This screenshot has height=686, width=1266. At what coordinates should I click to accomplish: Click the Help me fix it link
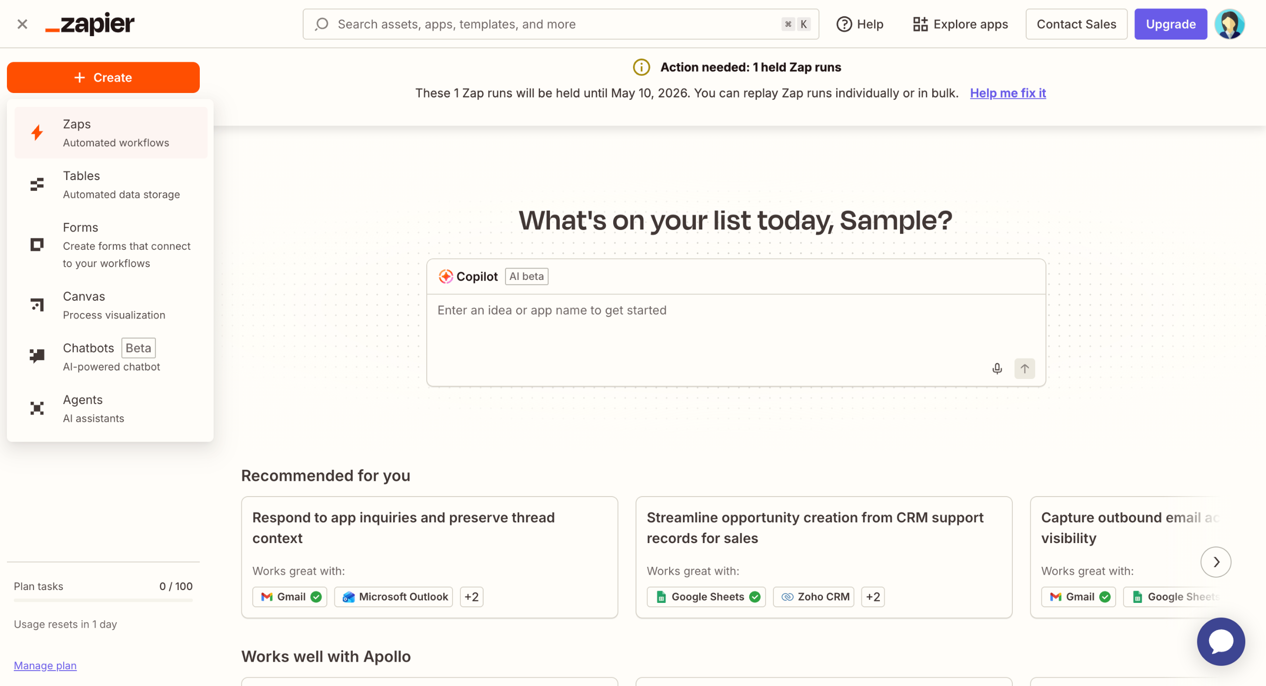(1007, 93)
